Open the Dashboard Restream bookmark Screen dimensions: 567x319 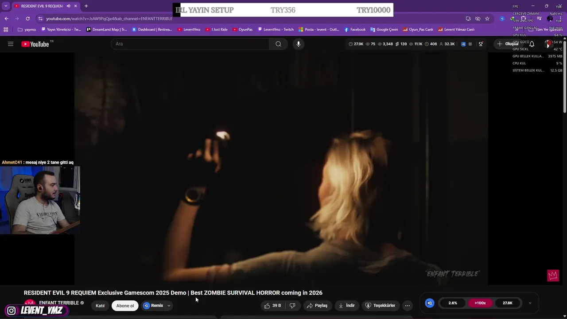(x=152, y=30)
